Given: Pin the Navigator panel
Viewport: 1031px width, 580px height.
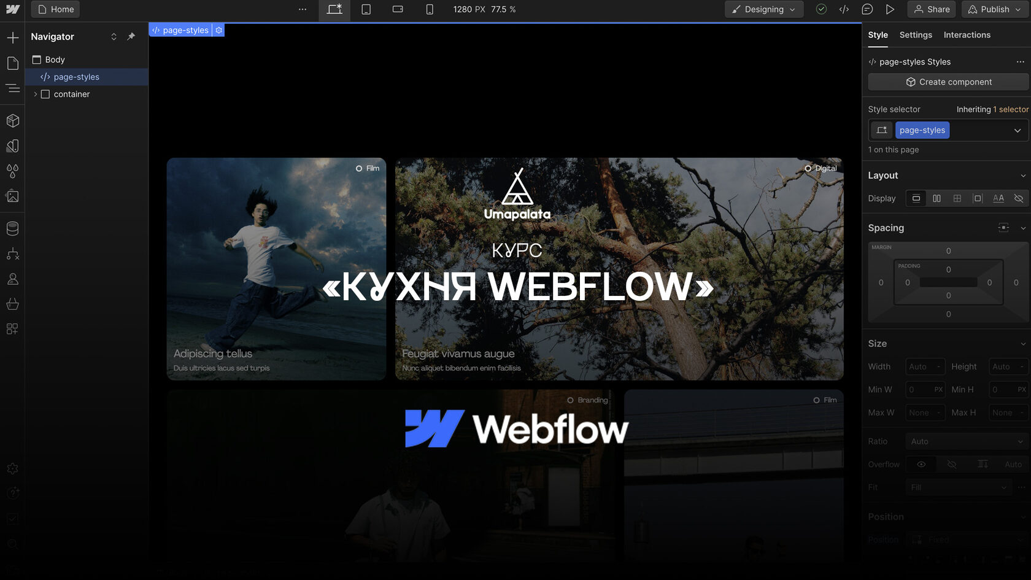Looking at the screenshot, I should [131, 36].
